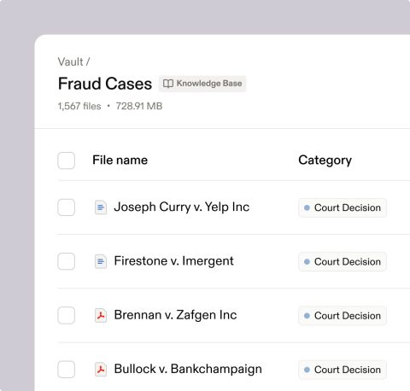Go back to Vault via breadcrumb
The width and height of the screenshot is (410, 391).
71,61
